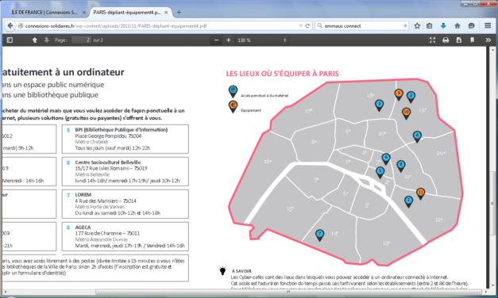This screenshot has width=498, height=298.
Task: Click the blue legend pin icon
Action: (x=233, y=92)
